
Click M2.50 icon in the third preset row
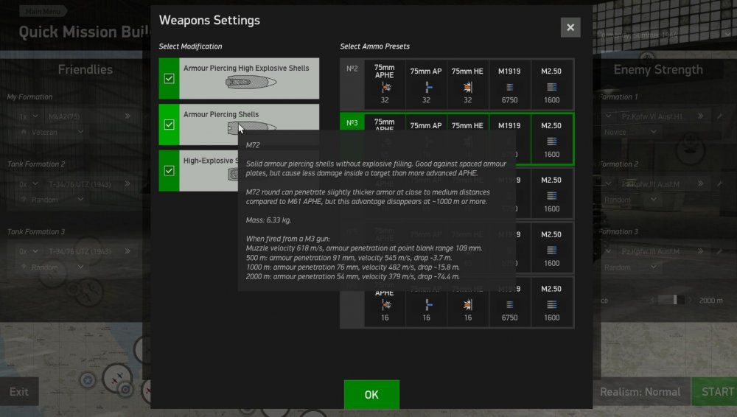[552, 195]
